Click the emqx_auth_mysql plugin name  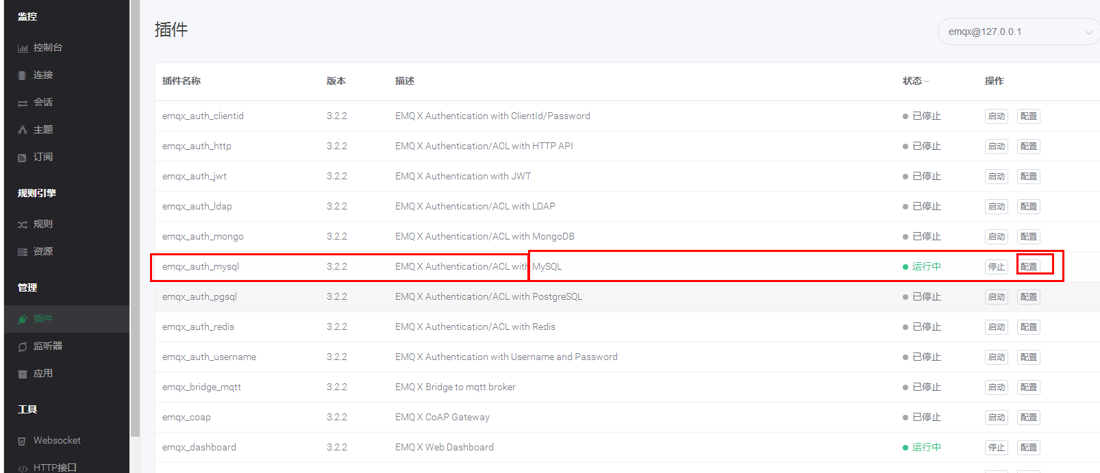[x=201, y=267]
